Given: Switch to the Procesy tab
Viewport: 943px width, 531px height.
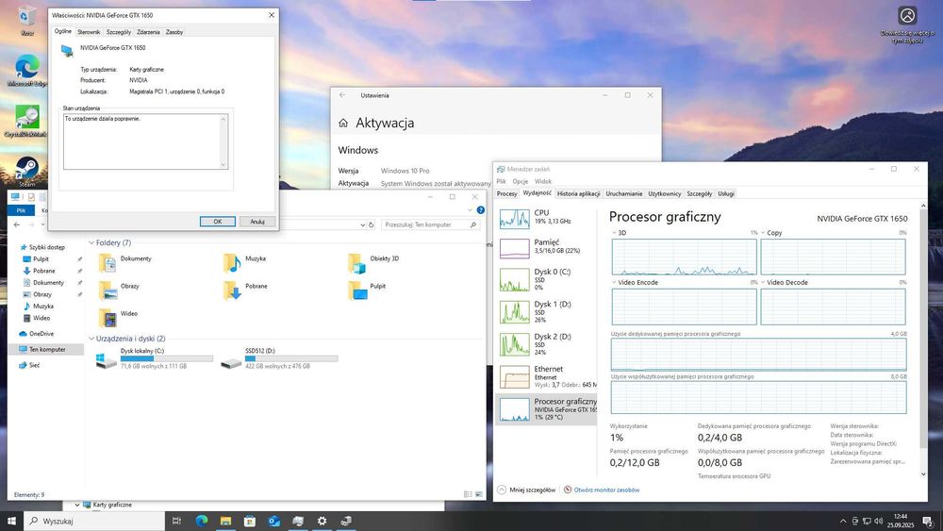Looking at the screenshot, I should pos(507,193).
